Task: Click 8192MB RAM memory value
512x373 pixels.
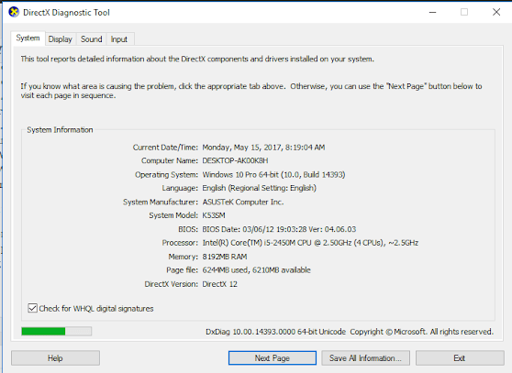Action: 225,257
